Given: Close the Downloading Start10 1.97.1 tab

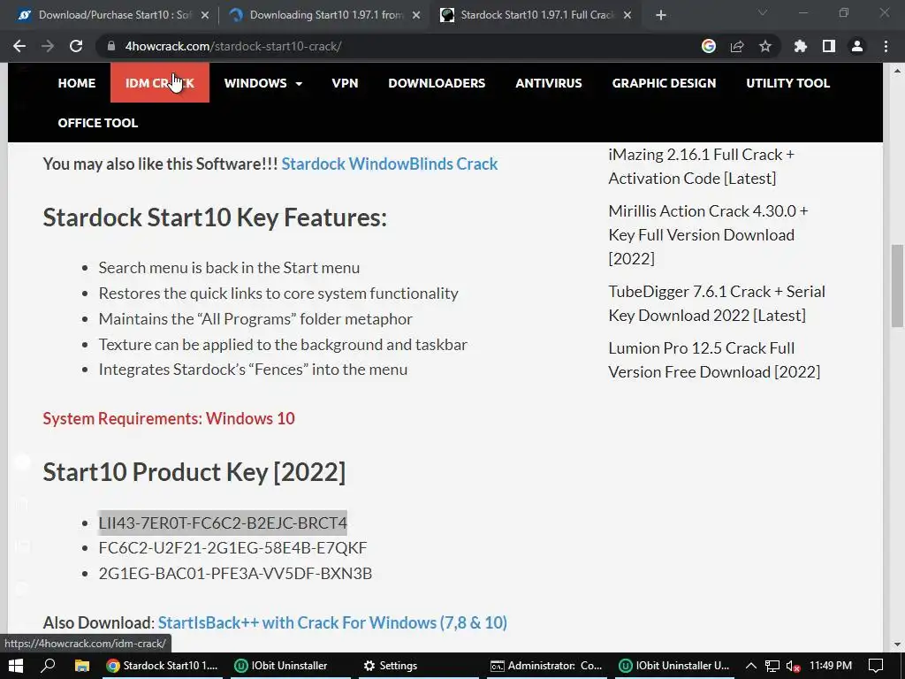Looking at the screenshot, I should pos(416,15).
